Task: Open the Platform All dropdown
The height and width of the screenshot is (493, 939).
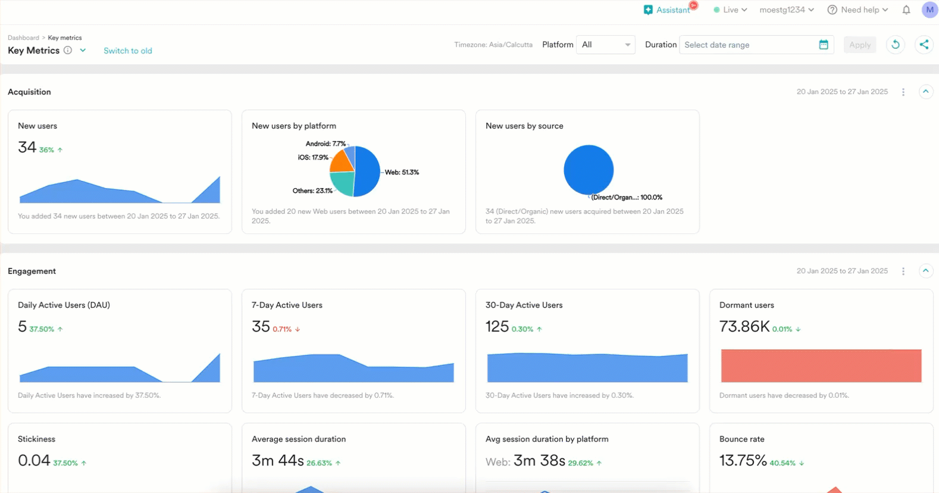Action: [606, 45]
